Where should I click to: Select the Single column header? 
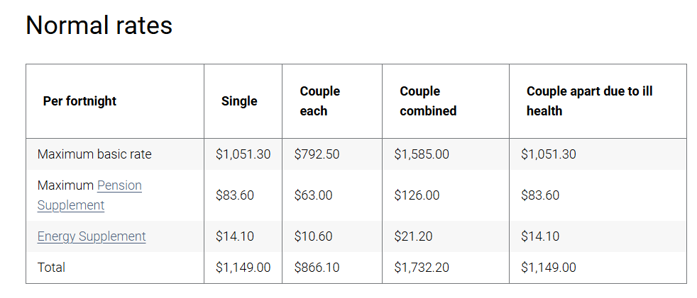pyautogui.click(x=239, y=101)
